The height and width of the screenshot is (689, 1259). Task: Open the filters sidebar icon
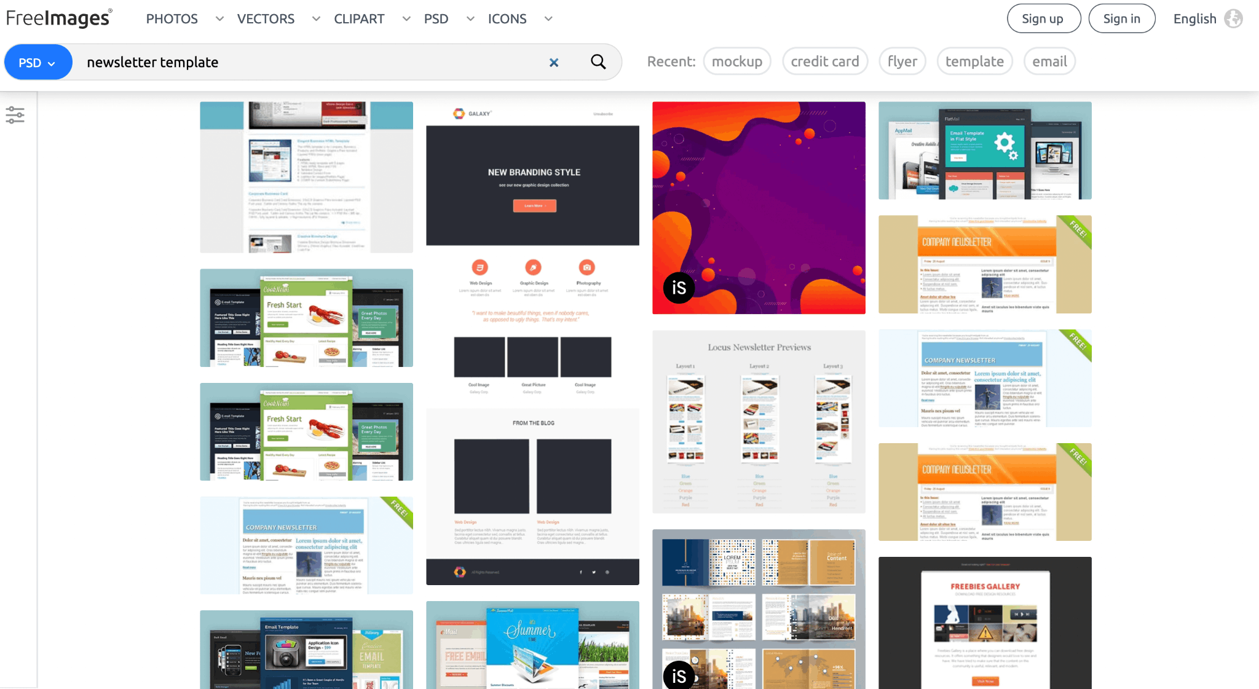click(15, 115)
